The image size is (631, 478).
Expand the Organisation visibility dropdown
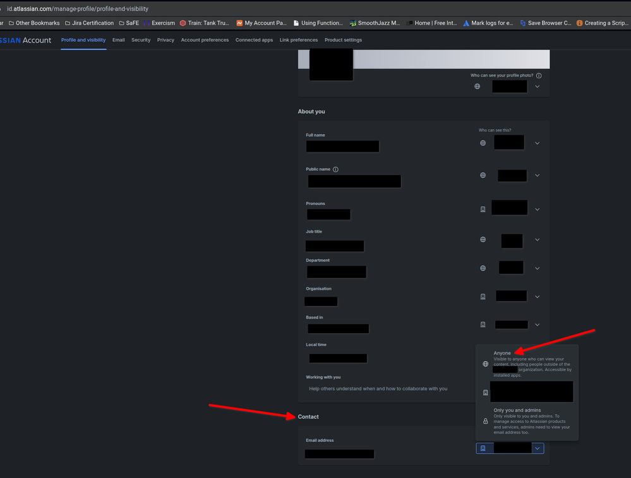tap(538, 297)
